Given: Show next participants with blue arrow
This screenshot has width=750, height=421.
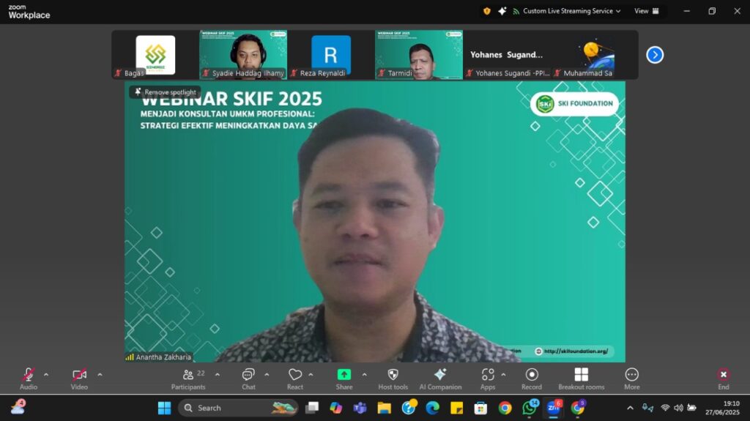Looking at the screenshot, I should (x=655, y=55).
